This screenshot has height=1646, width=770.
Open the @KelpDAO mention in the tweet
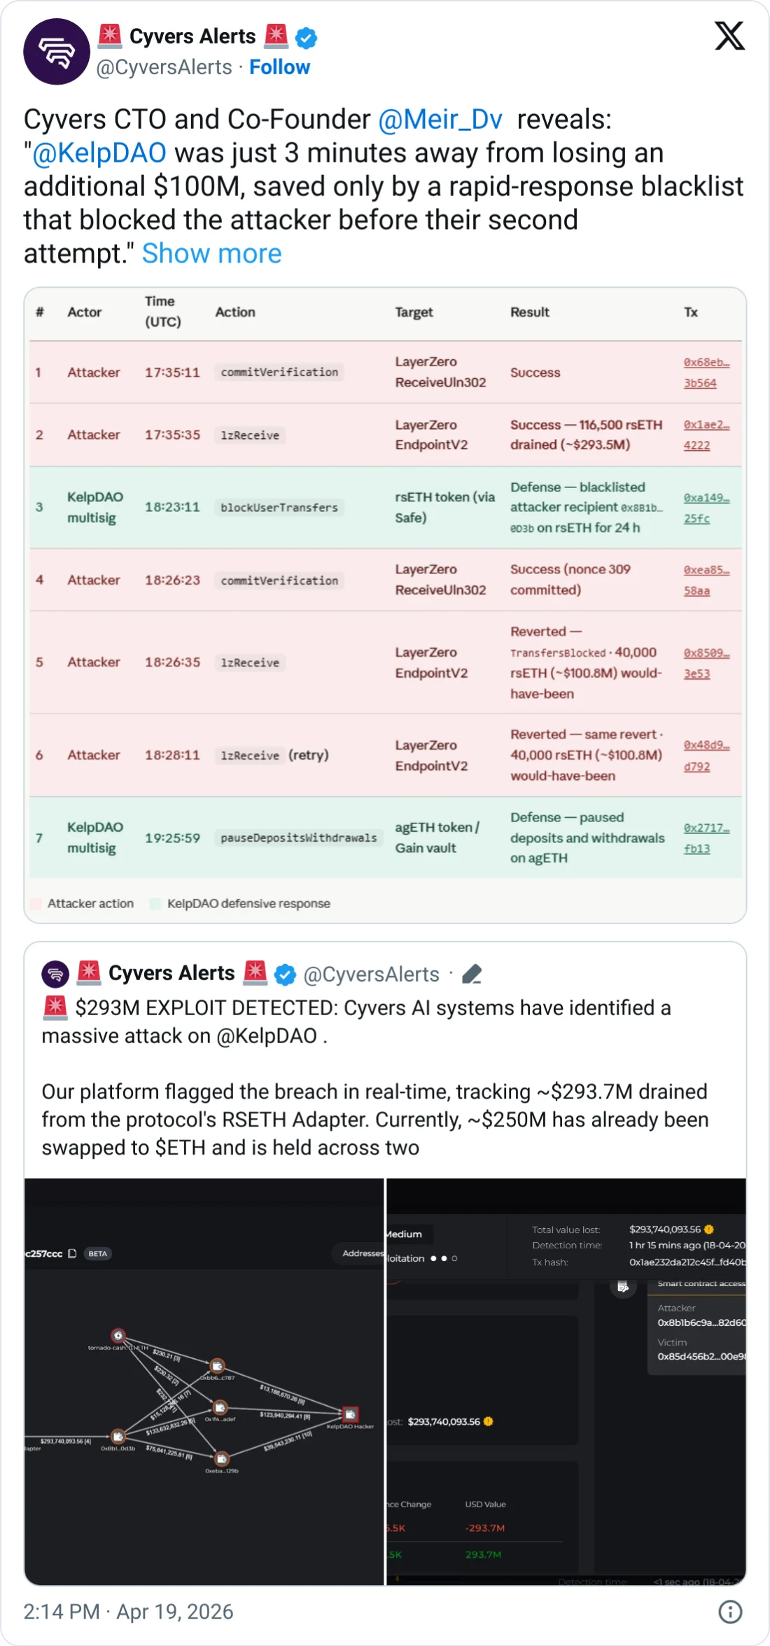(99, 153)
